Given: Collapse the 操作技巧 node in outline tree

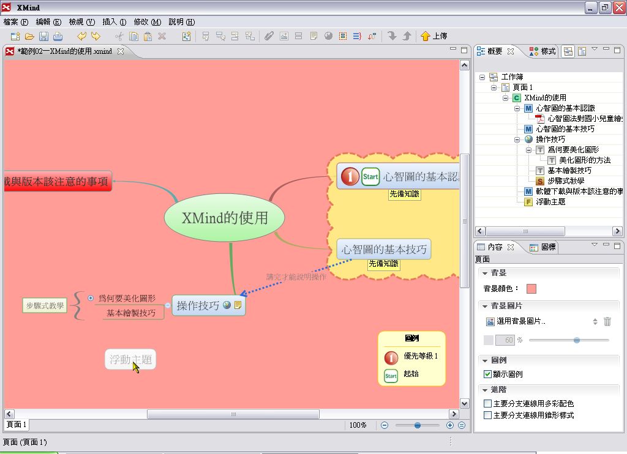Looking at the screenshot, I should tap(517, 140).
